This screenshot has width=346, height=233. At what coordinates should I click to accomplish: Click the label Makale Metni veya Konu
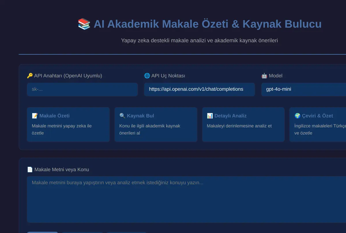click(x=62, y=170)
